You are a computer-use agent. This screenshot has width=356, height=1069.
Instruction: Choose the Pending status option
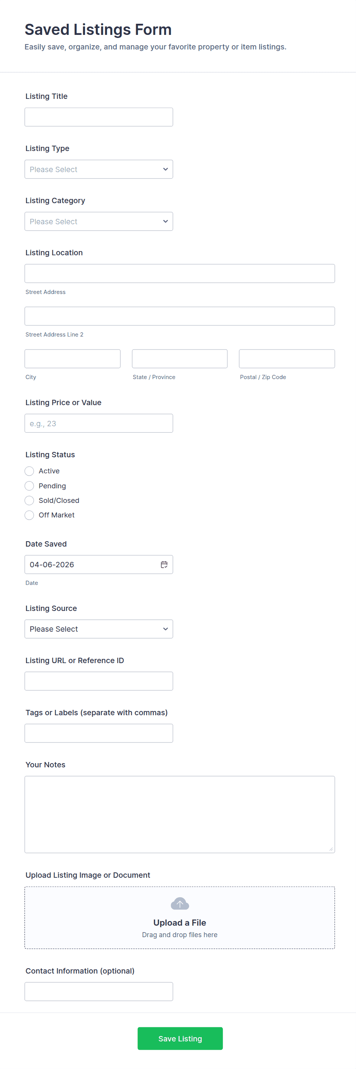[29, 486]
